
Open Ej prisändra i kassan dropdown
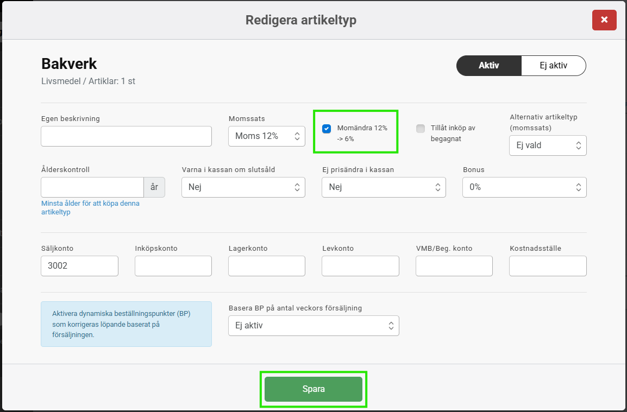(383, 187)
